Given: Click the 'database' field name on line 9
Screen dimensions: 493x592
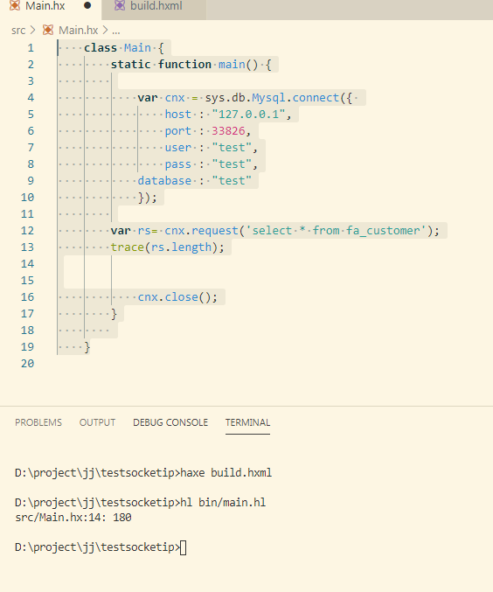Looking at the screenshot, I should click(x=164, y=181).
